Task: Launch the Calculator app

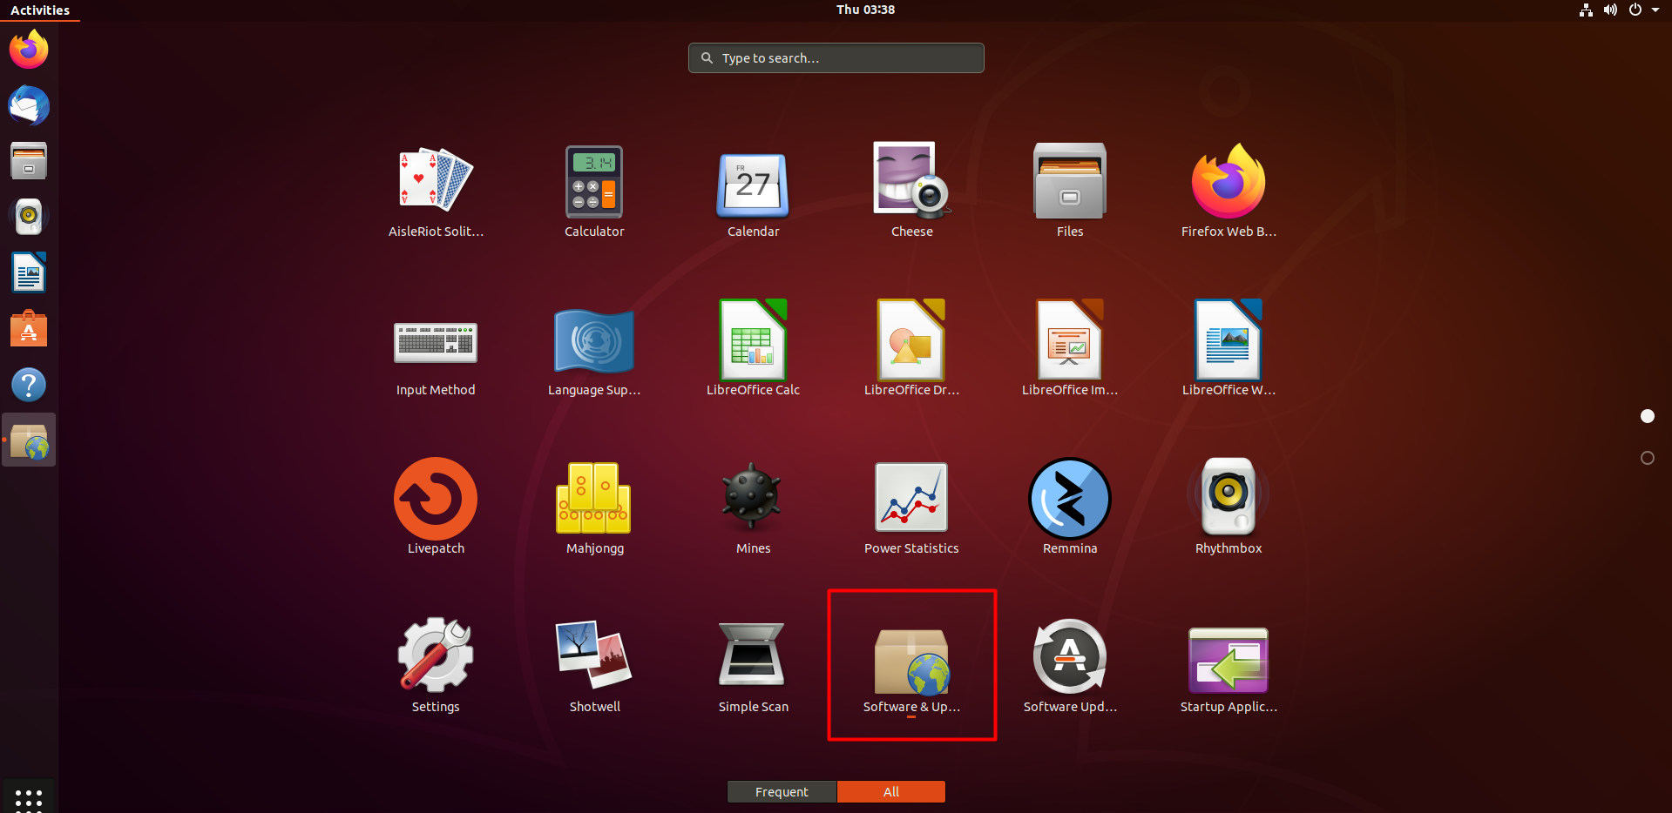Action: pos(594,191)
